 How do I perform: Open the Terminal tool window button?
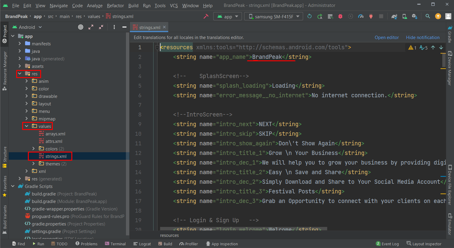(x=115, y=244)
